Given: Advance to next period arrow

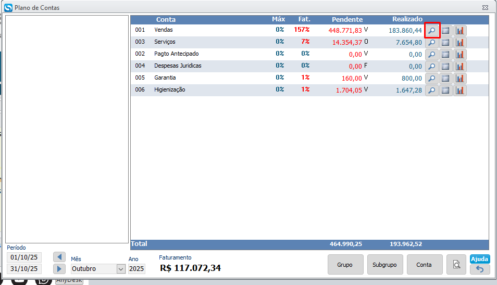Looking at the screenshot, I should click(x=59, y=269).
